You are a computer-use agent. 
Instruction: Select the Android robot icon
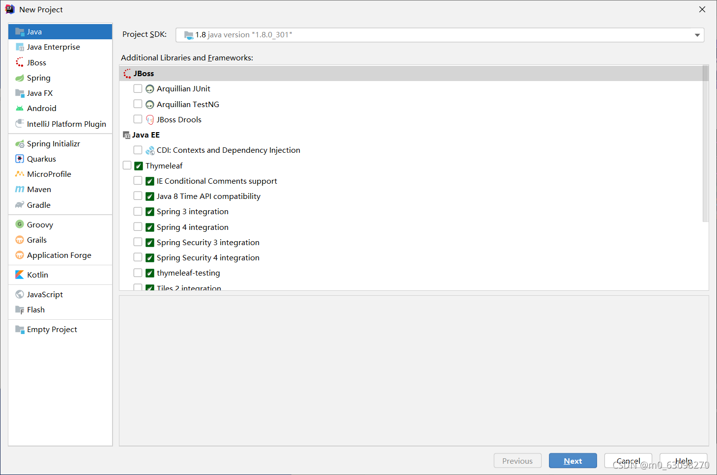[20, 109]
